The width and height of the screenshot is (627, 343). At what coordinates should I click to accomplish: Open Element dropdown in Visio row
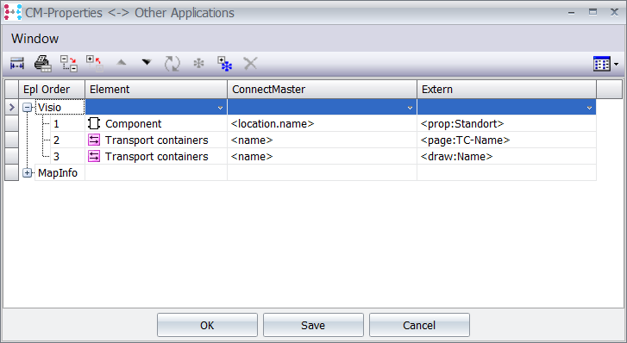coord(220,108)
